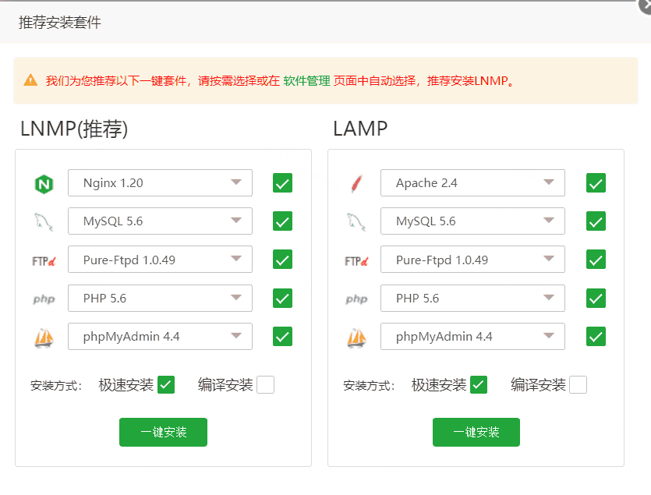Viewport: 651px width, 495px height.
Task: Click the php icon in the LNMP column
Action: 44,298
